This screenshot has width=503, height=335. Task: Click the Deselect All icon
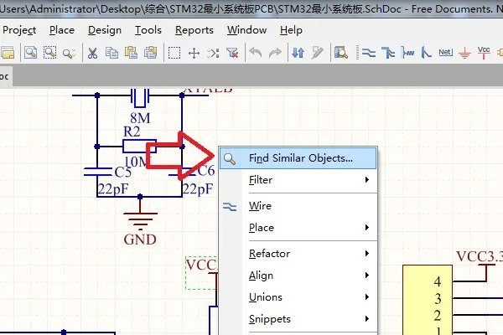(213, 53)
